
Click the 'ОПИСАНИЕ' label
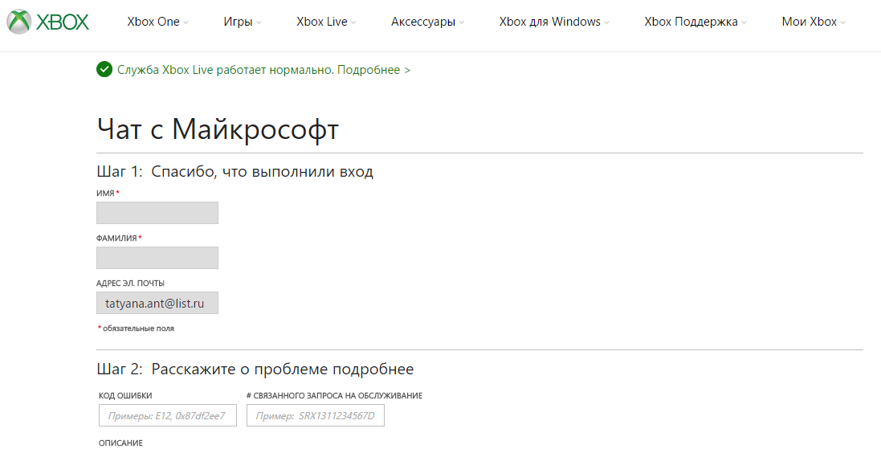point(120,443)
